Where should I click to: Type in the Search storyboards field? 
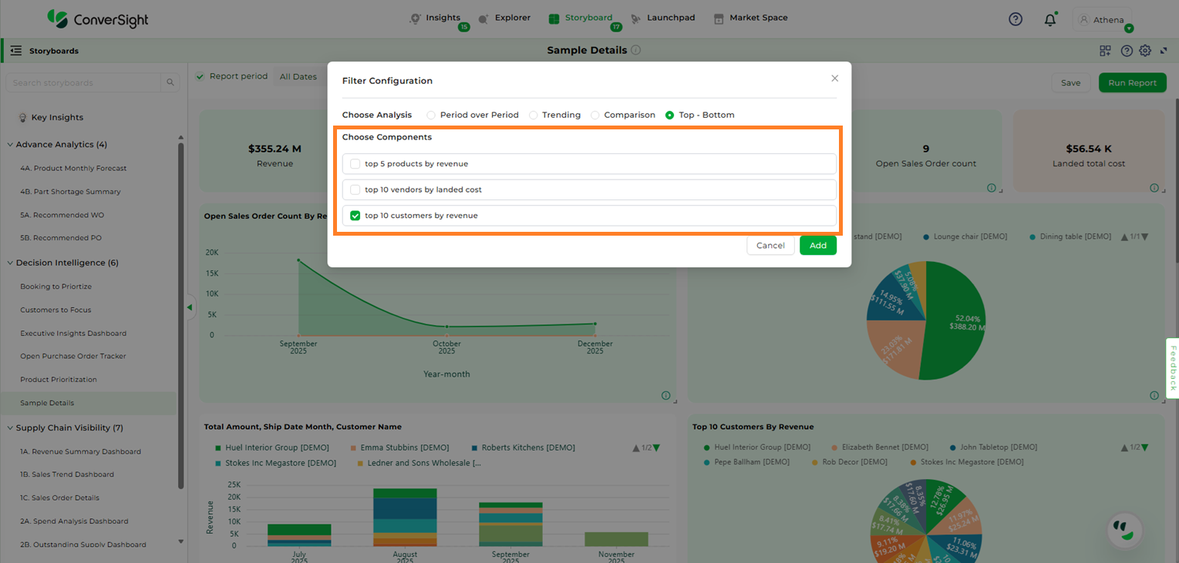[x=85, y=82]
